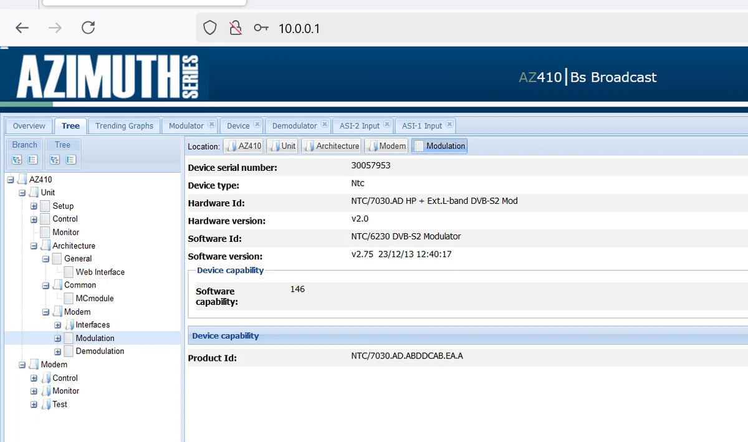This screenshot has width=748, height=442.
Task: Click the Architecture breadcrumb button
Action: [x=332, y=146]
